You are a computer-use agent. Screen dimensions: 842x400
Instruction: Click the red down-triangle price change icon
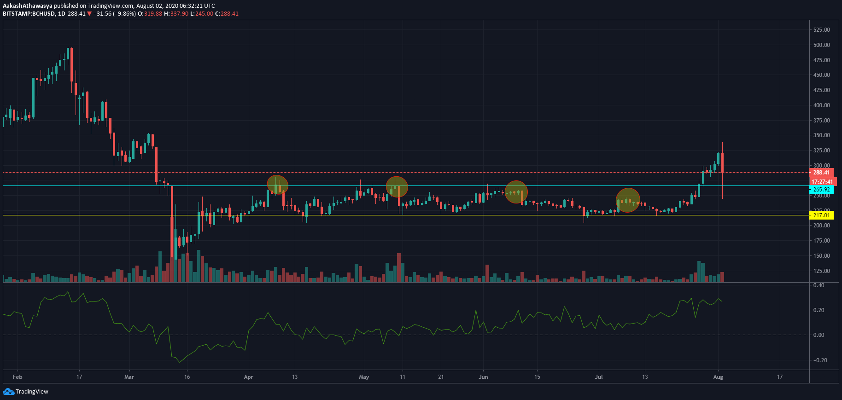[x=89, y=14]
